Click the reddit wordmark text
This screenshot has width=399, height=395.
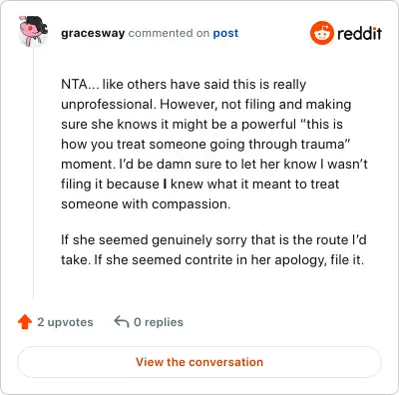pyautogui.click(x=359, y=33)
